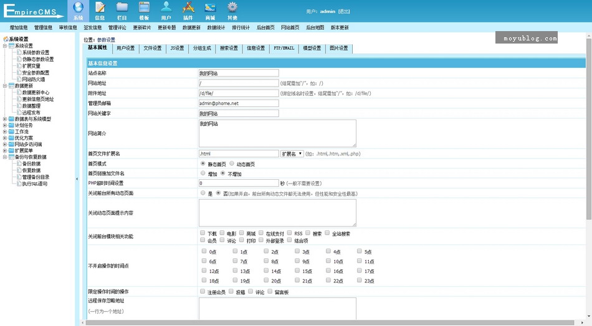
Task: Open the 其他 gear icon in the top navigation
Action: point(232,7)
